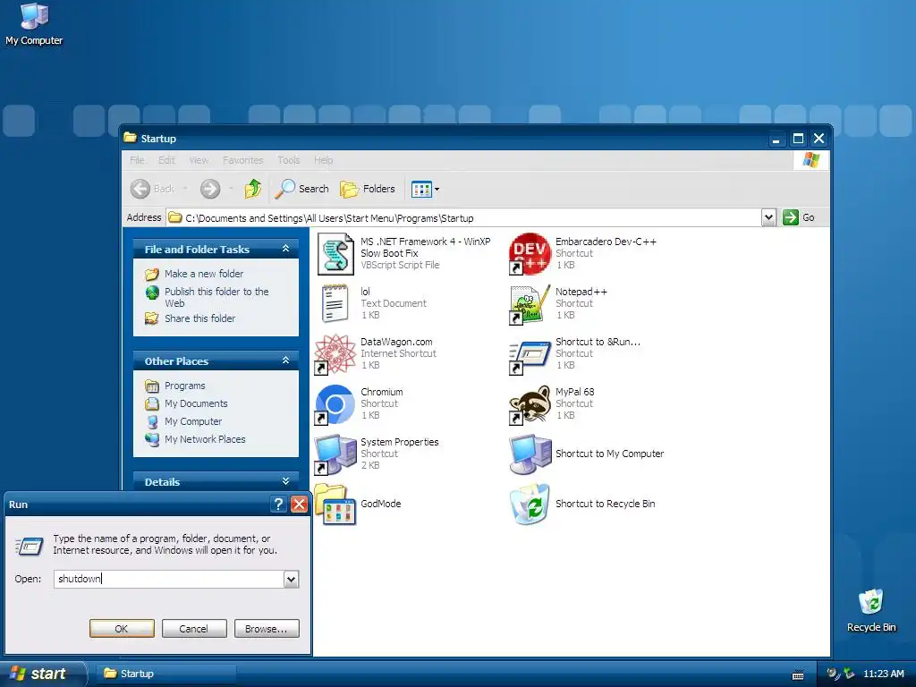Click the keyboard icon in taskbar
Screen dimensions: 916x687
click(797, 674)
